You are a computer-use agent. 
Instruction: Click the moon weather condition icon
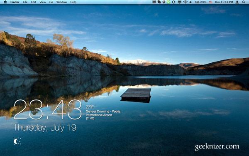click(x=17, y=141)
